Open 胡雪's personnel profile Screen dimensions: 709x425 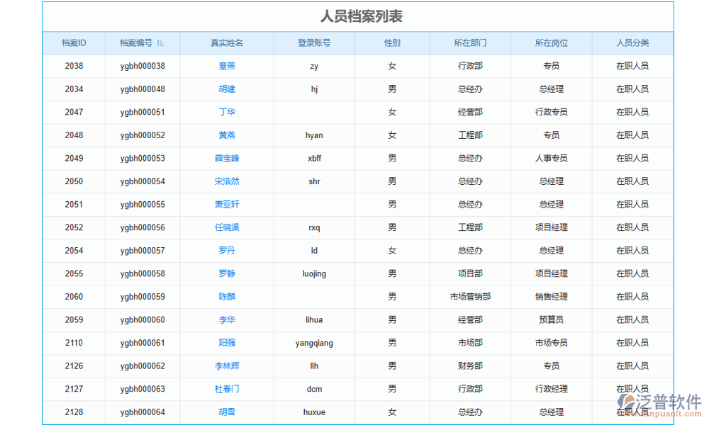(x=227, y=412)
